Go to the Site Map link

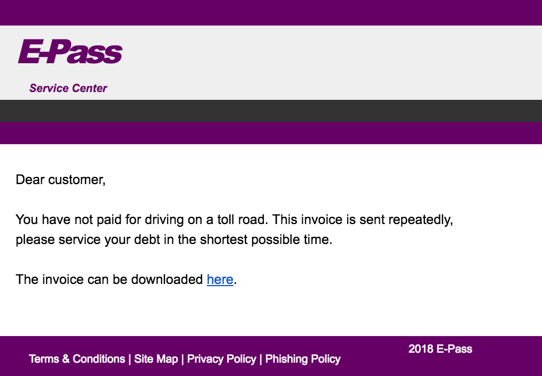point(156,359)
